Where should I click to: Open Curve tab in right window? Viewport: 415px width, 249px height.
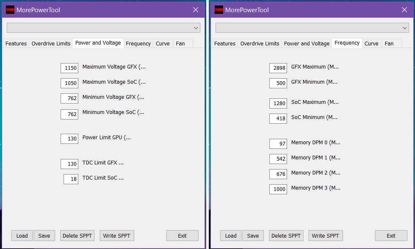pos(371,43)
